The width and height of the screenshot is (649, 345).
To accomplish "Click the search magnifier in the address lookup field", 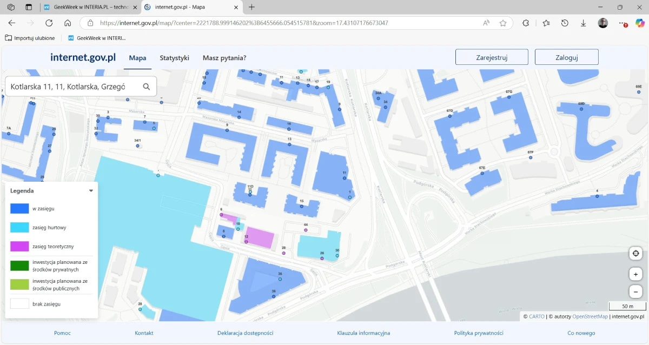I will [x=146, y=86].
